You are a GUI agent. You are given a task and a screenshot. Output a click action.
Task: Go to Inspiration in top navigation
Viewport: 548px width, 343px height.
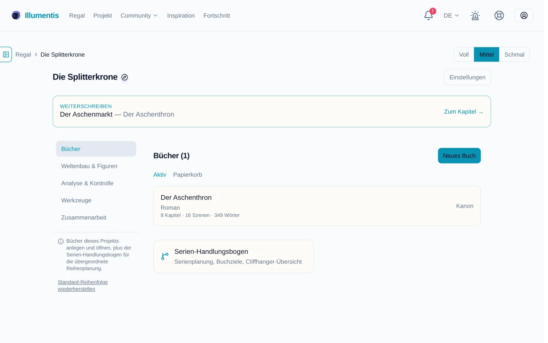181,15
